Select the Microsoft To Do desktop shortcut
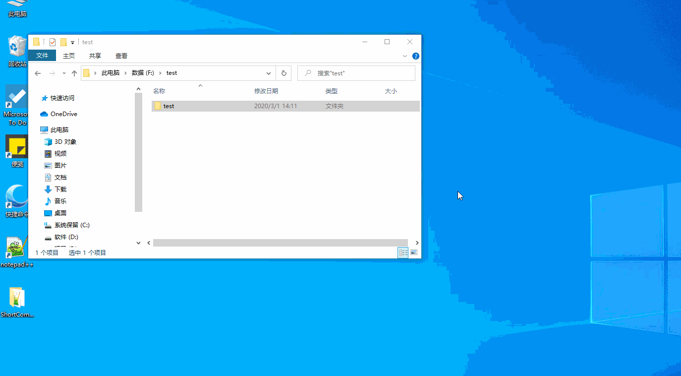The width and height of the screenshot is (681, 376). point(16,105)
